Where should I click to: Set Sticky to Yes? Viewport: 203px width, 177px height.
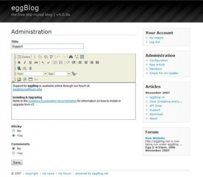(x=14, y=135)
